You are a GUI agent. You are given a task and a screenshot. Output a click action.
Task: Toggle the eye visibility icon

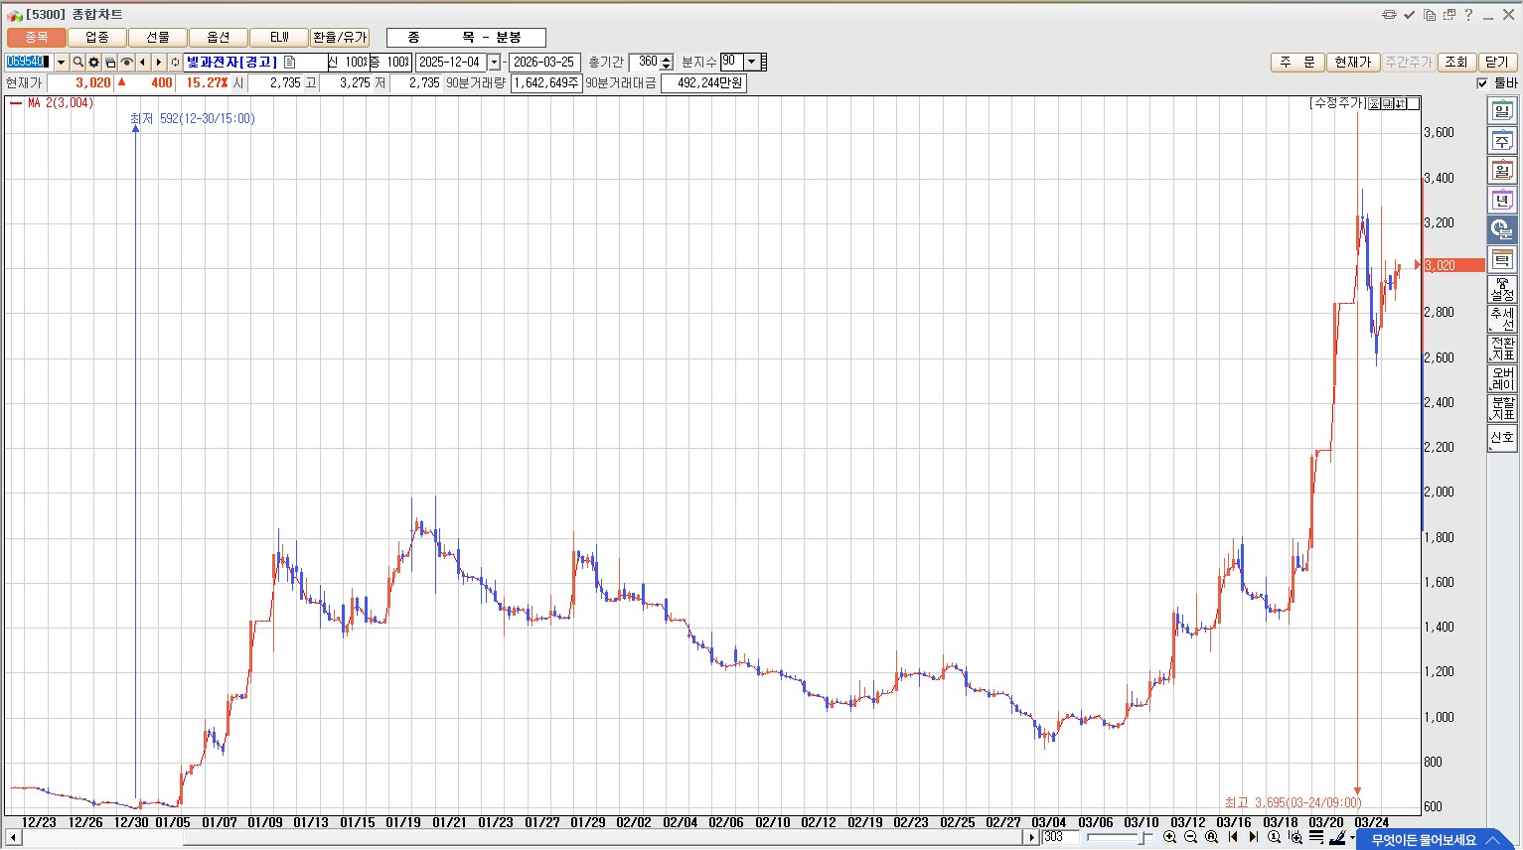point(126,63)
